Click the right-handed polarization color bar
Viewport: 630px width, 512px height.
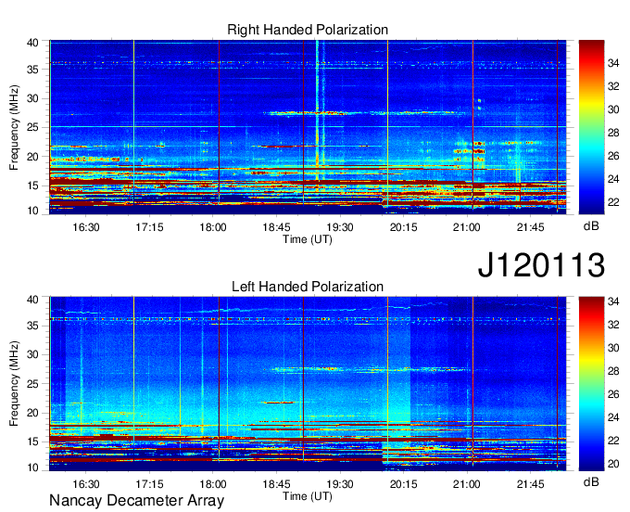coord(591,127)
